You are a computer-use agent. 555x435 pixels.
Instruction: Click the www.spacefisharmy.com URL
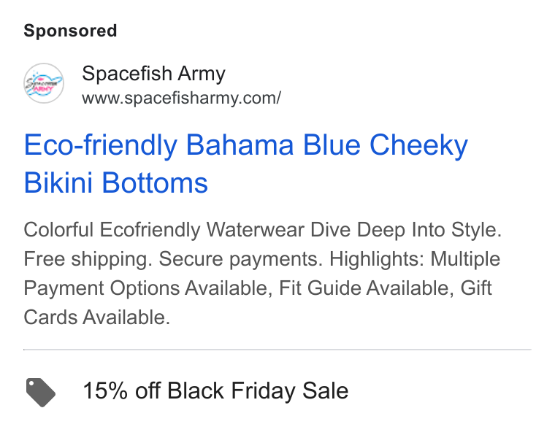[x=182, y=98]
